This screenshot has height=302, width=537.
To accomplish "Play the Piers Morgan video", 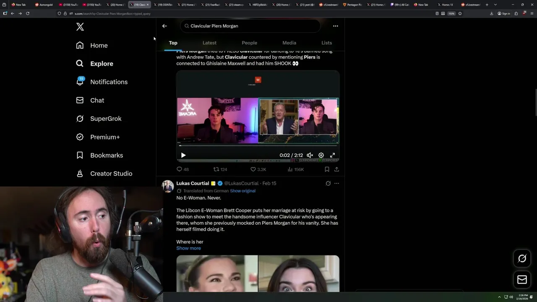I will [183, 155].
